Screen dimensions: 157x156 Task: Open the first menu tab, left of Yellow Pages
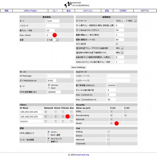tap(6, 11)
